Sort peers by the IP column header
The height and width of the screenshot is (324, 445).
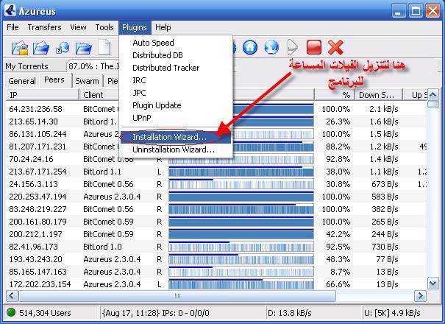coord(42,95)
